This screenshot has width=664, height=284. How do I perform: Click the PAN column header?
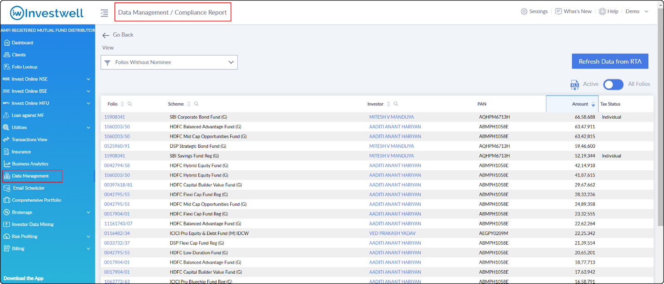coord(482,104)
